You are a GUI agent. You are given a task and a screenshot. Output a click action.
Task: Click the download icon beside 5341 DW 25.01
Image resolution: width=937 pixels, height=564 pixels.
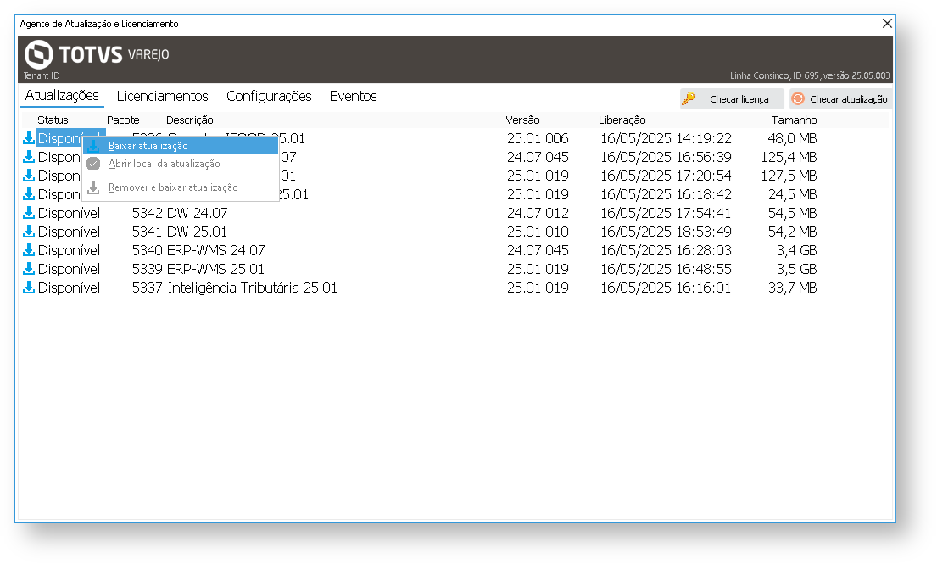tap(28, 232)
